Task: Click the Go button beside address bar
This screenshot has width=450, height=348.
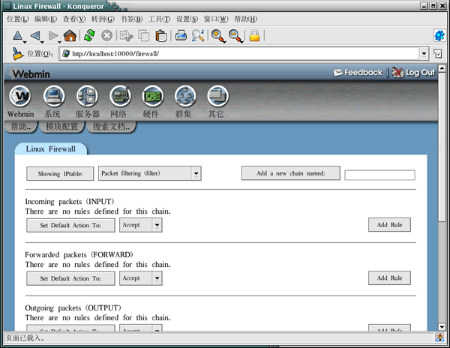Action: tap(438, 54)
